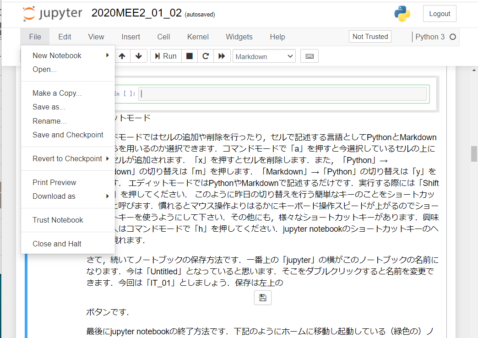Image resolution: width=478 pixels, height=338 pixels.
Task: Move the selected cell up
Action: (122, 56)
